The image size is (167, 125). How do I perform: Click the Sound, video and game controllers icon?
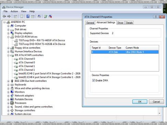pyautogui.click(x=12, y=107)
